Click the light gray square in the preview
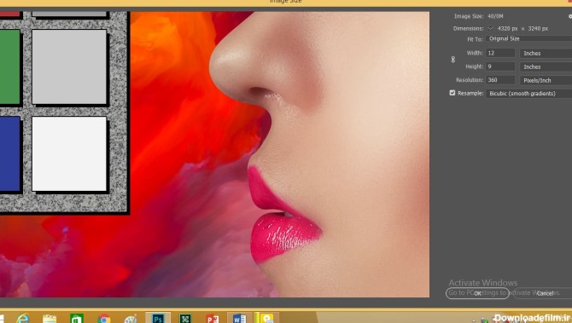This screenshot has width=572, height=323. pyautogui.click(x=69, y=67)
